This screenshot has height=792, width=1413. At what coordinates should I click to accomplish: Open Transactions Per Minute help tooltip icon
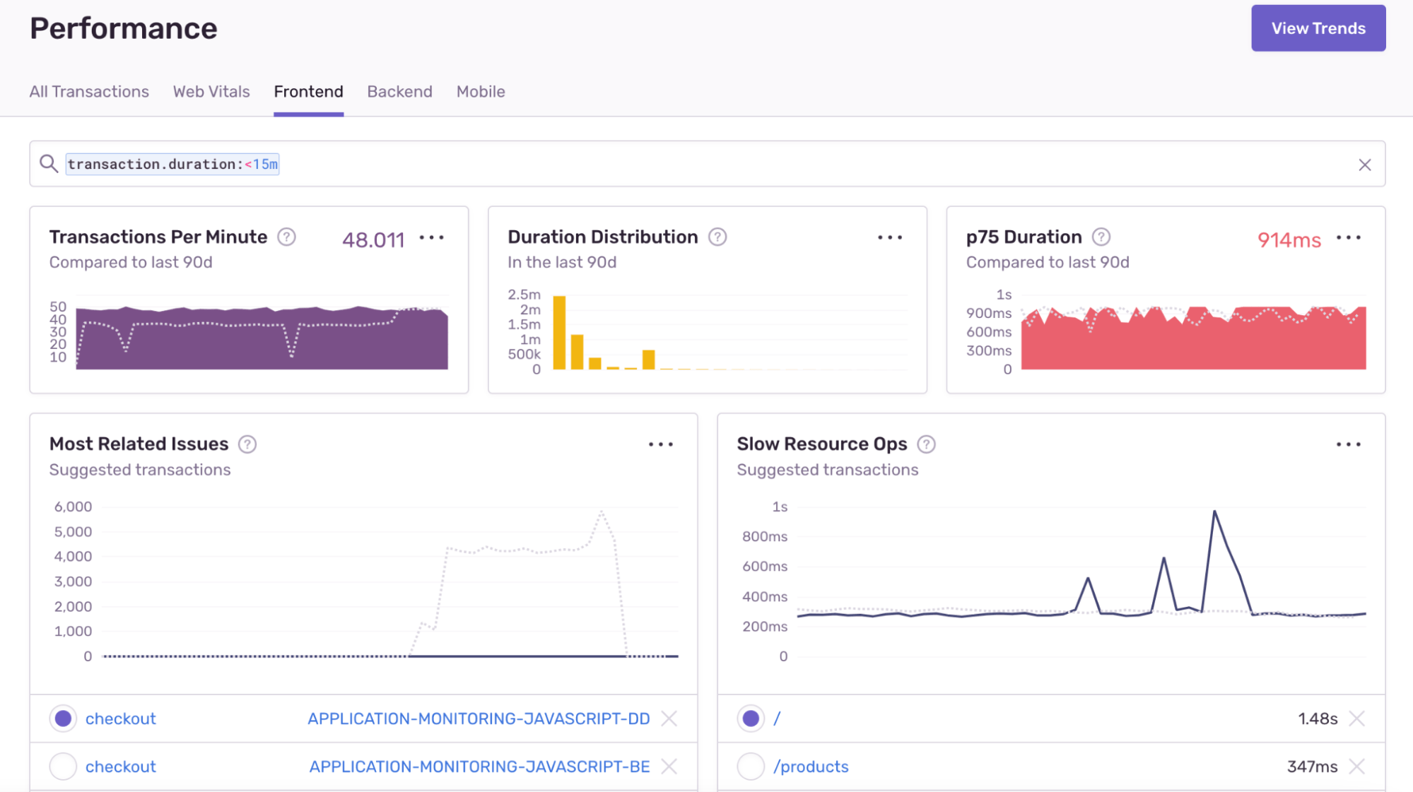[286, 237]
